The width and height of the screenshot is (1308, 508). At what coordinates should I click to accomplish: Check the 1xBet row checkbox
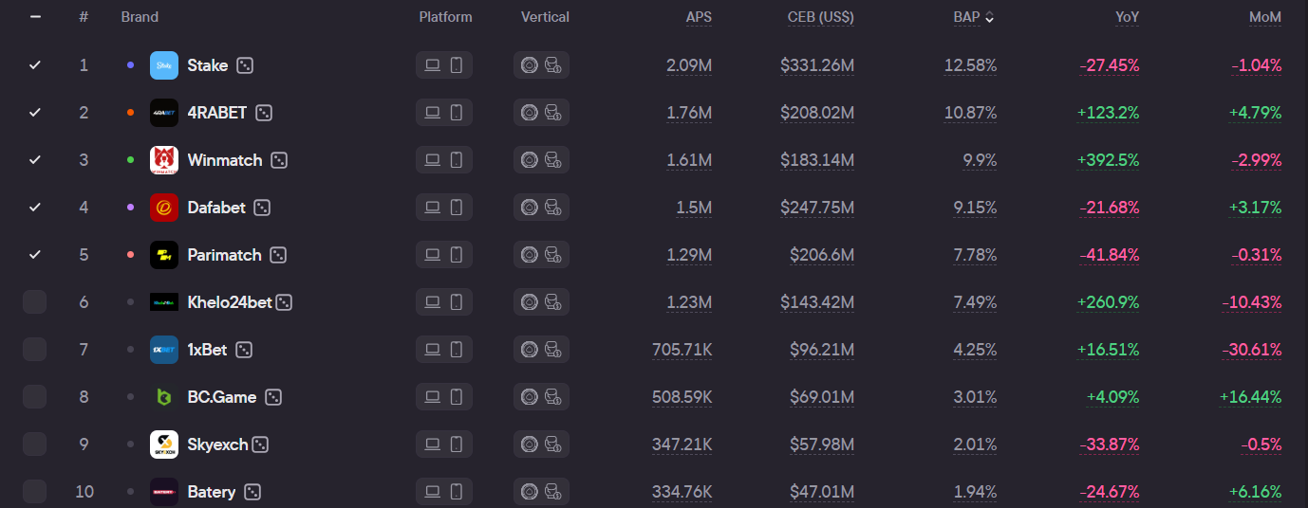[x=35, y=350]
